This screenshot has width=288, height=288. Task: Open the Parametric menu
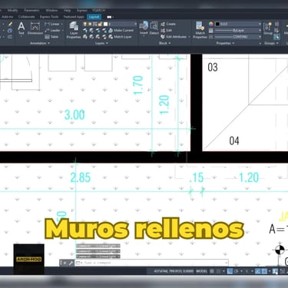[x=31, y=11]
